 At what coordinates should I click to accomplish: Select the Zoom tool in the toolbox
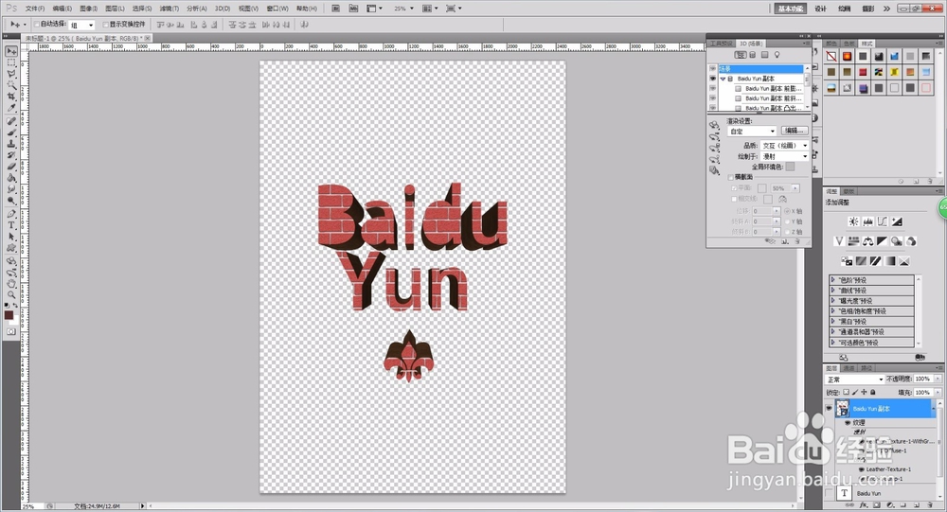tap(10, 294)
